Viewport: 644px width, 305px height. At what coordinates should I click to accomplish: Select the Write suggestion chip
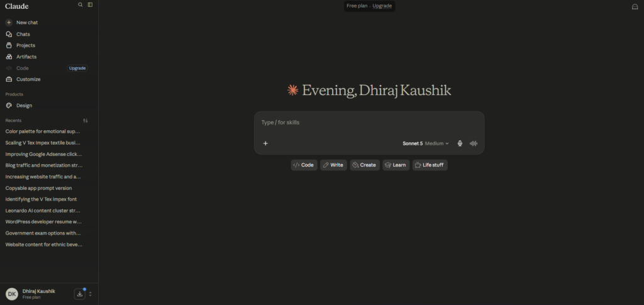pyautogui.click(x=333, y=165)
